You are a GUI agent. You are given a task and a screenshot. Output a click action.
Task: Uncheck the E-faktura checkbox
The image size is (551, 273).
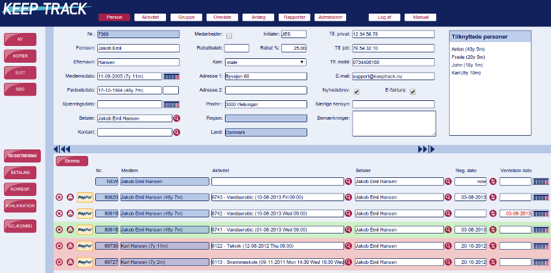413,92
